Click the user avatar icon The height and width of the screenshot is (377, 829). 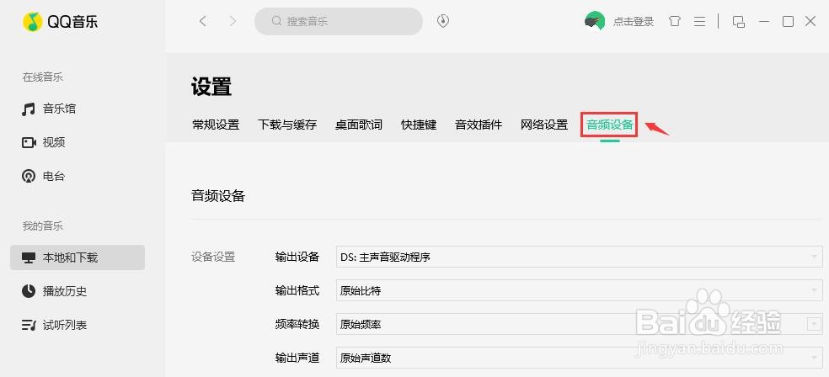[x=595, y=21]
